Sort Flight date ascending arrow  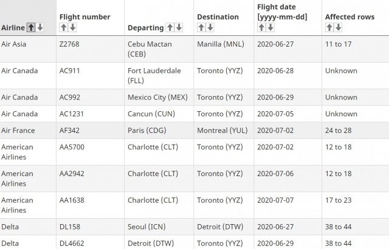click(261, 27)
